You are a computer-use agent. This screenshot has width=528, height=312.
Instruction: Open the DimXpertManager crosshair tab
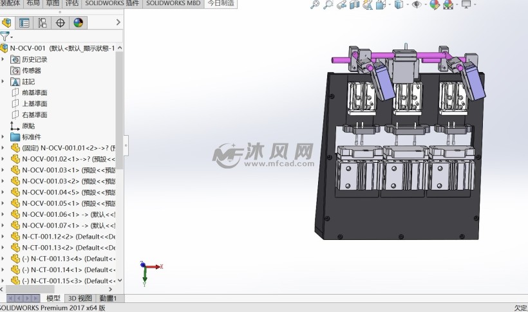tap(61, 23)
